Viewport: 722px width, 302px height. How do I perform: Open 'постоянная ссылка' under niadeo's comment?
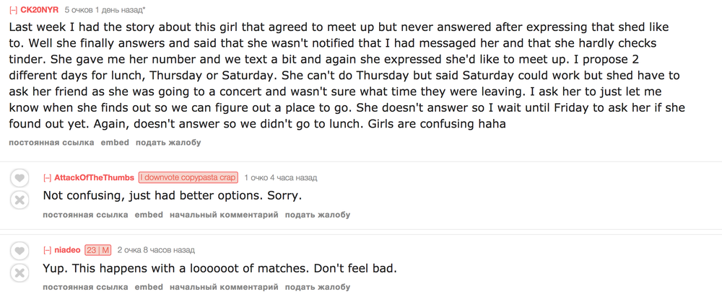85,287
